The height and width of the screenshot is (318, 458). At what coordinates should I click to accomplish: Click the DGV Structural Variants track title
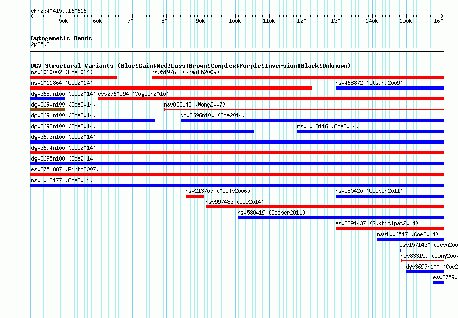pyautogui.click(x=191, y=66)
